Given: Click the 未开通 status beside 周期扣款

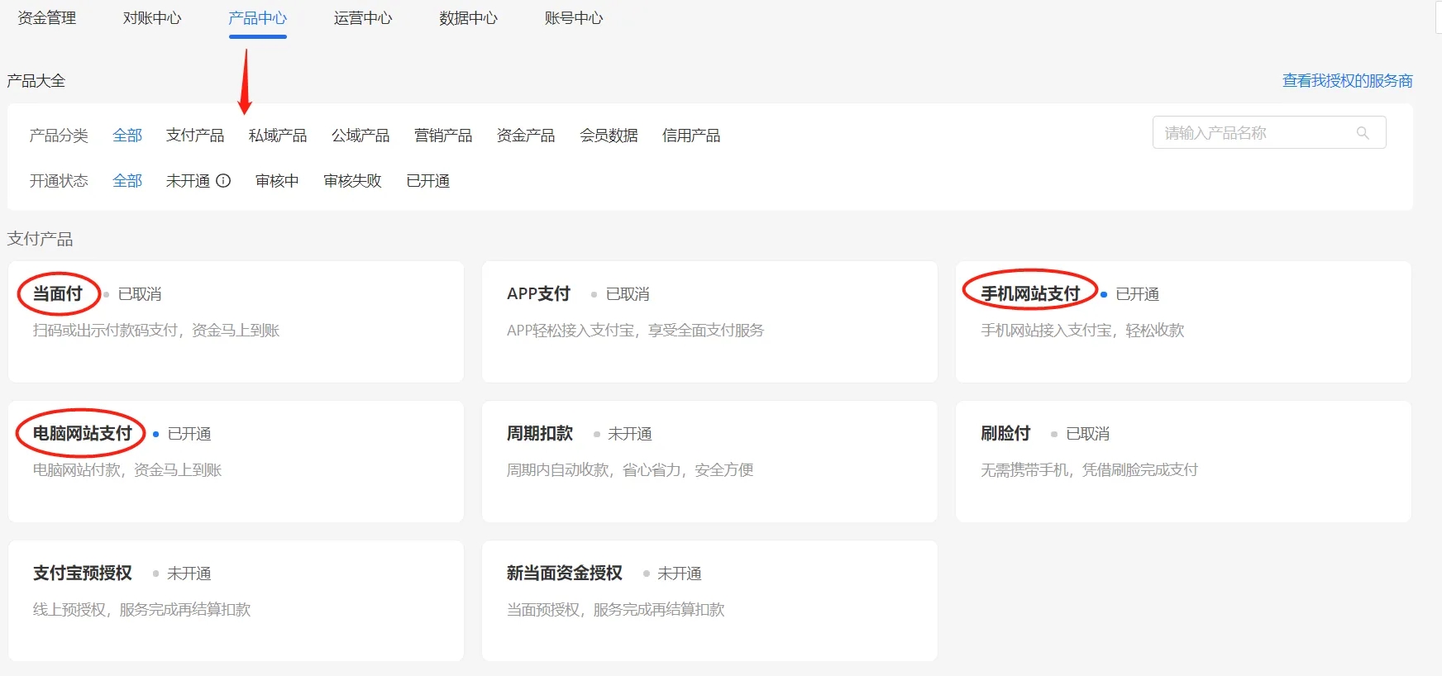Looking at the screenshot, I should (x=630, y=434).
